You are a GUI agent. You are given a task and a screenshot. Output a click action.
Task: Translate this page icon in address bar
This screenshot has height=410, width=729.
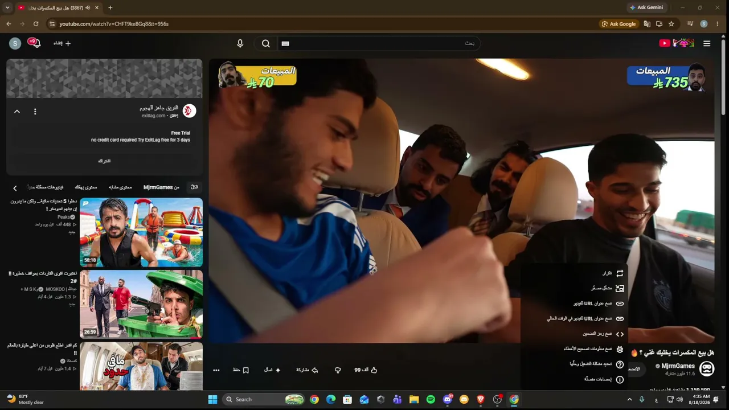(x=647, y=24)
